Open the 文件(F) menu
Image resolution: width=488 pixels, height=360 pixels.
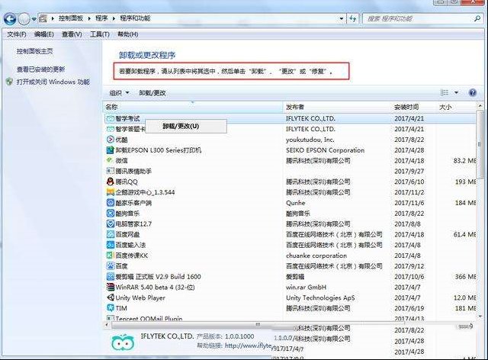coord(17,34)
